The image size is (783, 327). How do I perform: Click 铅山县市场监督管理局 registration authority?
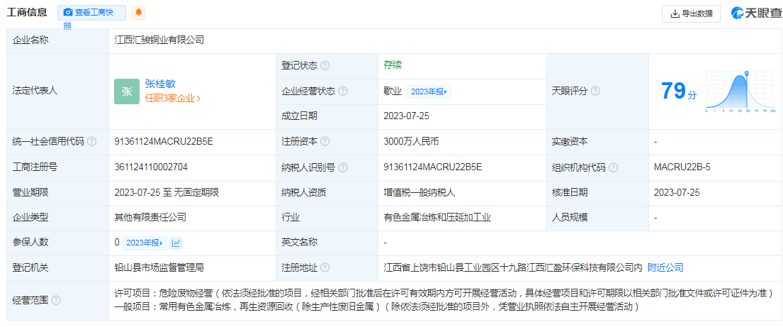click(x=159, y=267)
